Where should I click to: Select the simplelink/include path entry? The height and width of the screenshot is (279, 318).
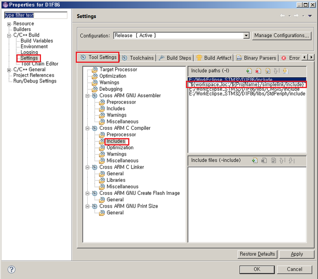(246, 84)
